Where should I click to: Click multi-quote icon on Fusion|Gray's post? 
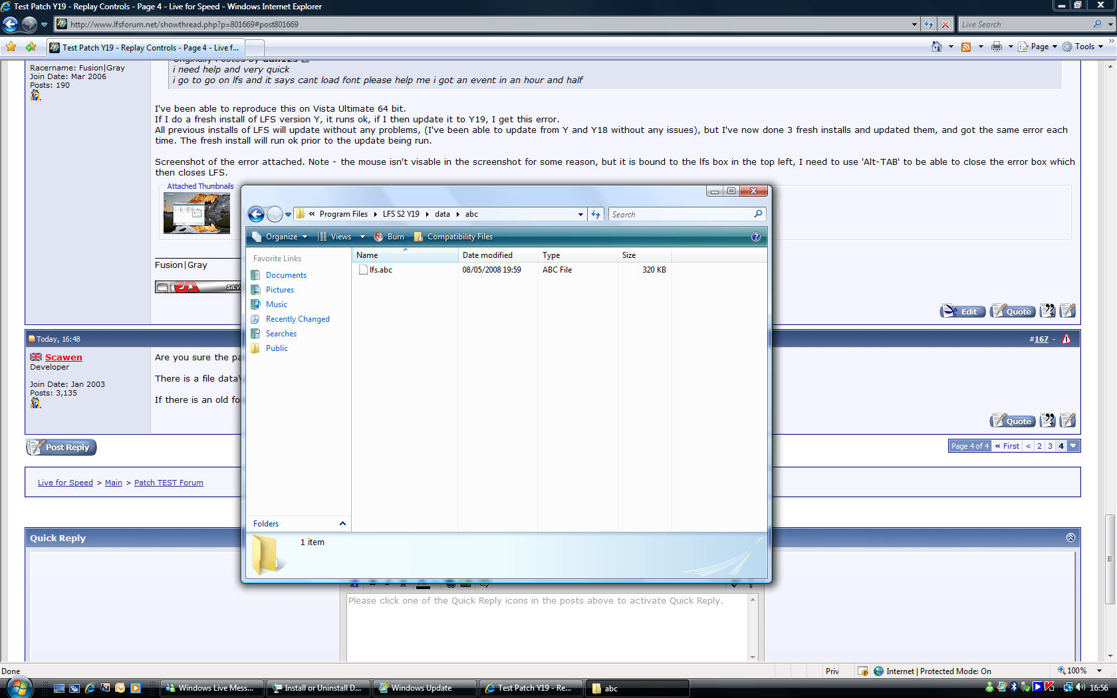1047,311
